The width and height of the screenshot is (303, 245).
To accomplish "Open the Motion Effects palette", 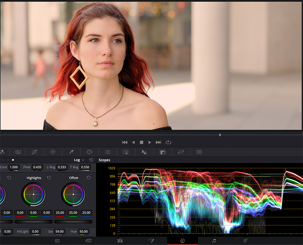I will pyautogui.click(x=18, y=152).
